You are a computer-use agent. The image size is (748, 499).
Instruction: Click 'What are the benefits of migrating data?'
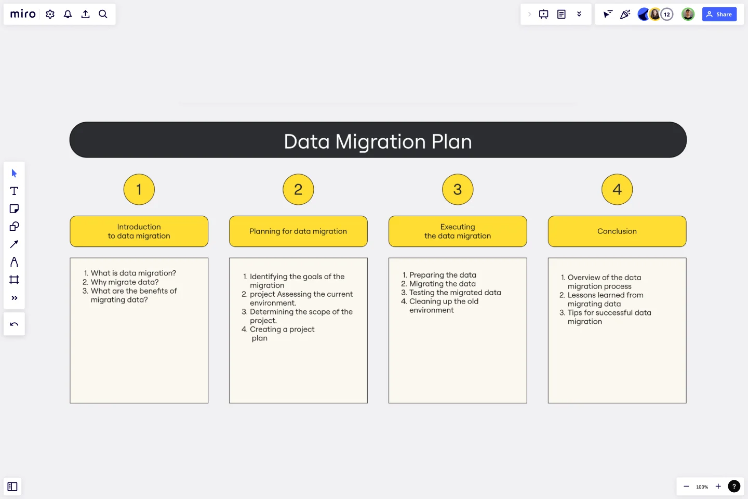[x=133, y=295]
